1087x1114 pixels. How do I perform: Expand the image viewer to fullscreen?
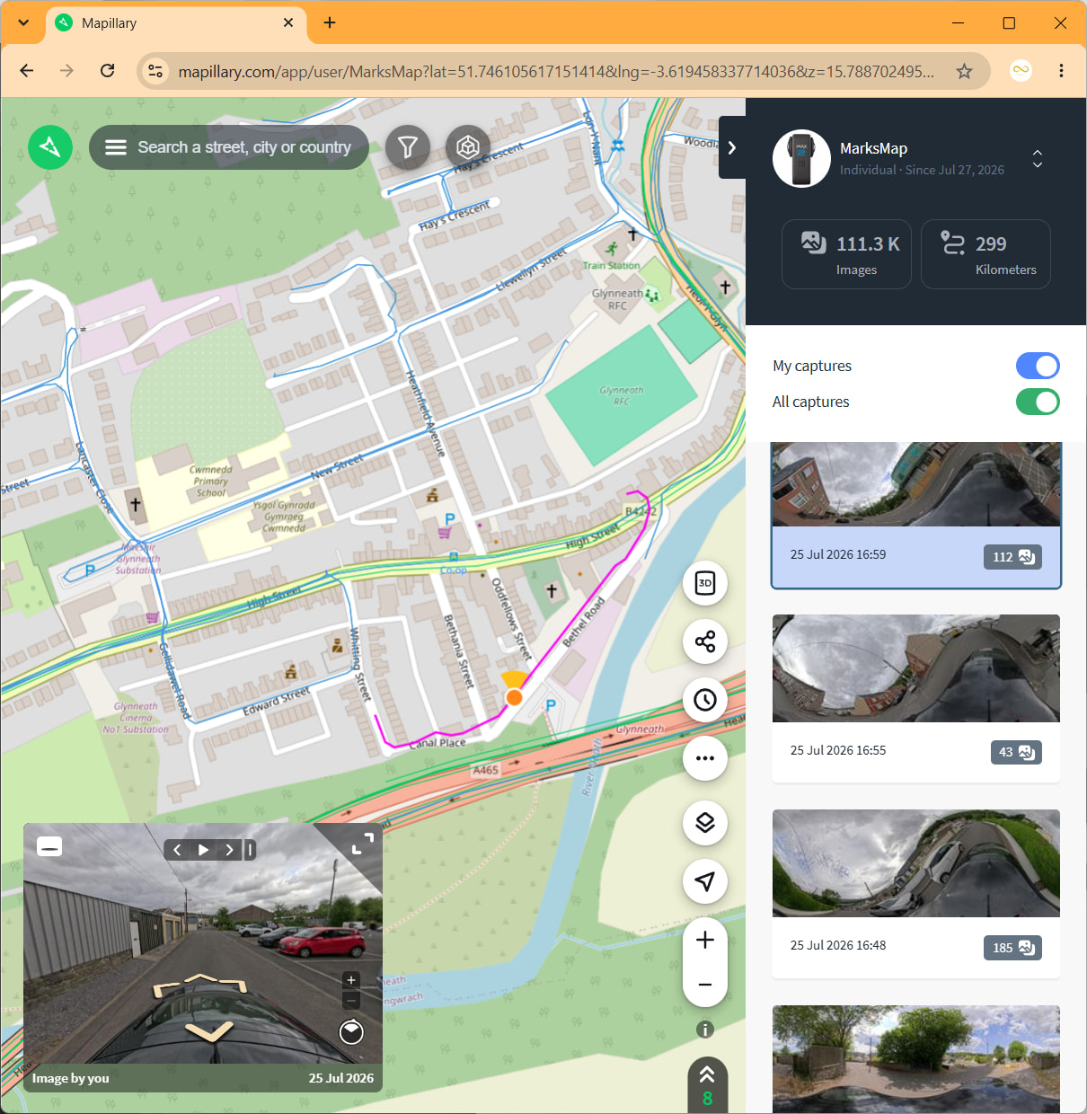tap(363, 844)
